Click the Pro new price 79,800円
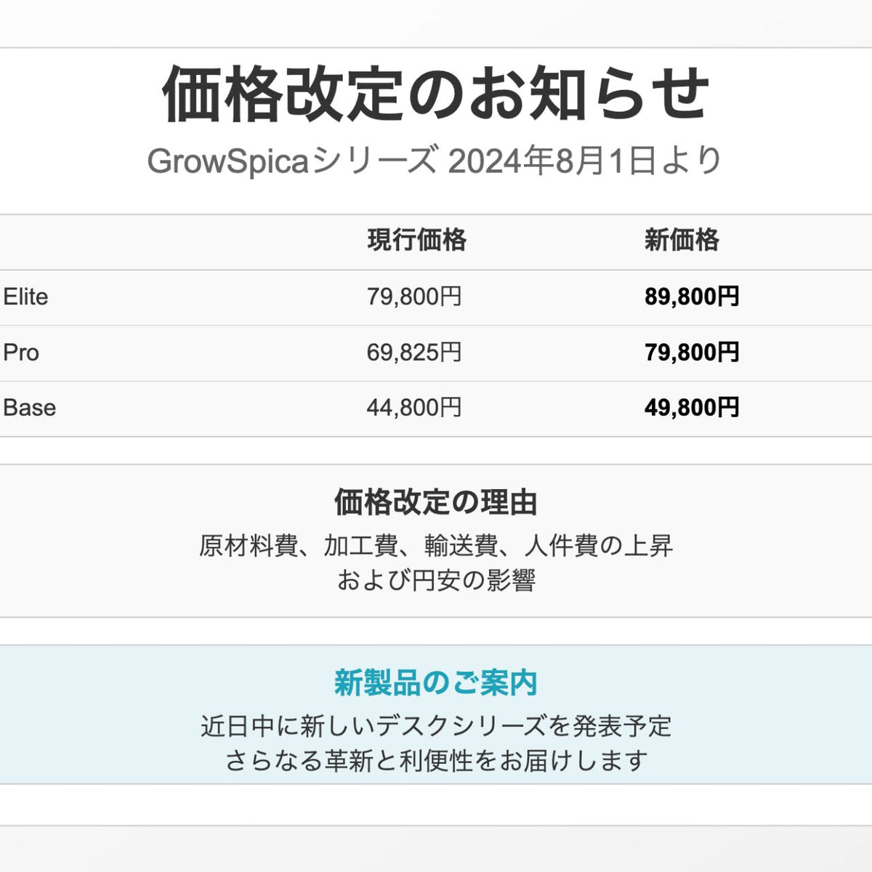The image size is (872, 872). pos(692,352)
